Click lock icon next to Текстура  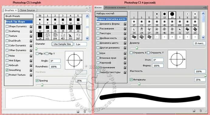125,33
